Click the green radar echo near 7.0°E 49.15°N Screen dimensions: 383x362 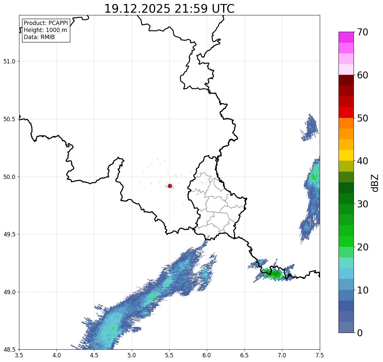pos(274,274)
